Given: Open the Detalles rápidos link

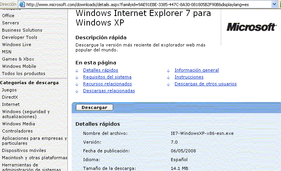Looking at the screenshot, I should pyautogui.click(x=101, y=70).
